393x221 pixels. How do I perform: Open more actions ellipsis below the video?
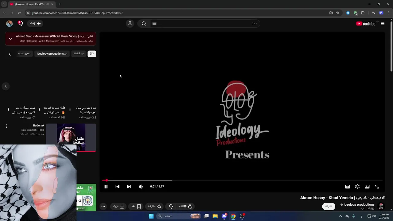click(x=103, y=206)
